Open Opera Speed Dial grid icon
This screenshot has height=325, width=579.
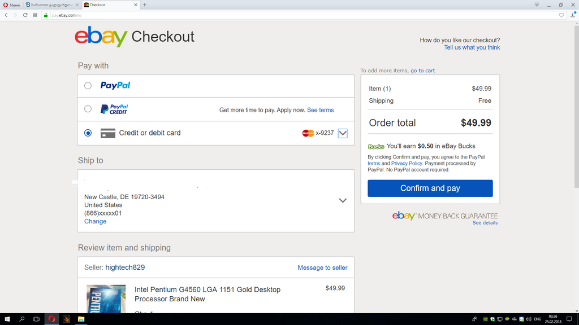click(x=35, y=15)
